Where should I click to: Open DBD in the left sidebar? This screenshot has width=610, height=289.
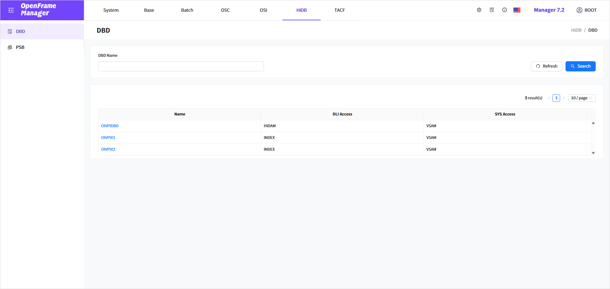(x=21, y=31)
